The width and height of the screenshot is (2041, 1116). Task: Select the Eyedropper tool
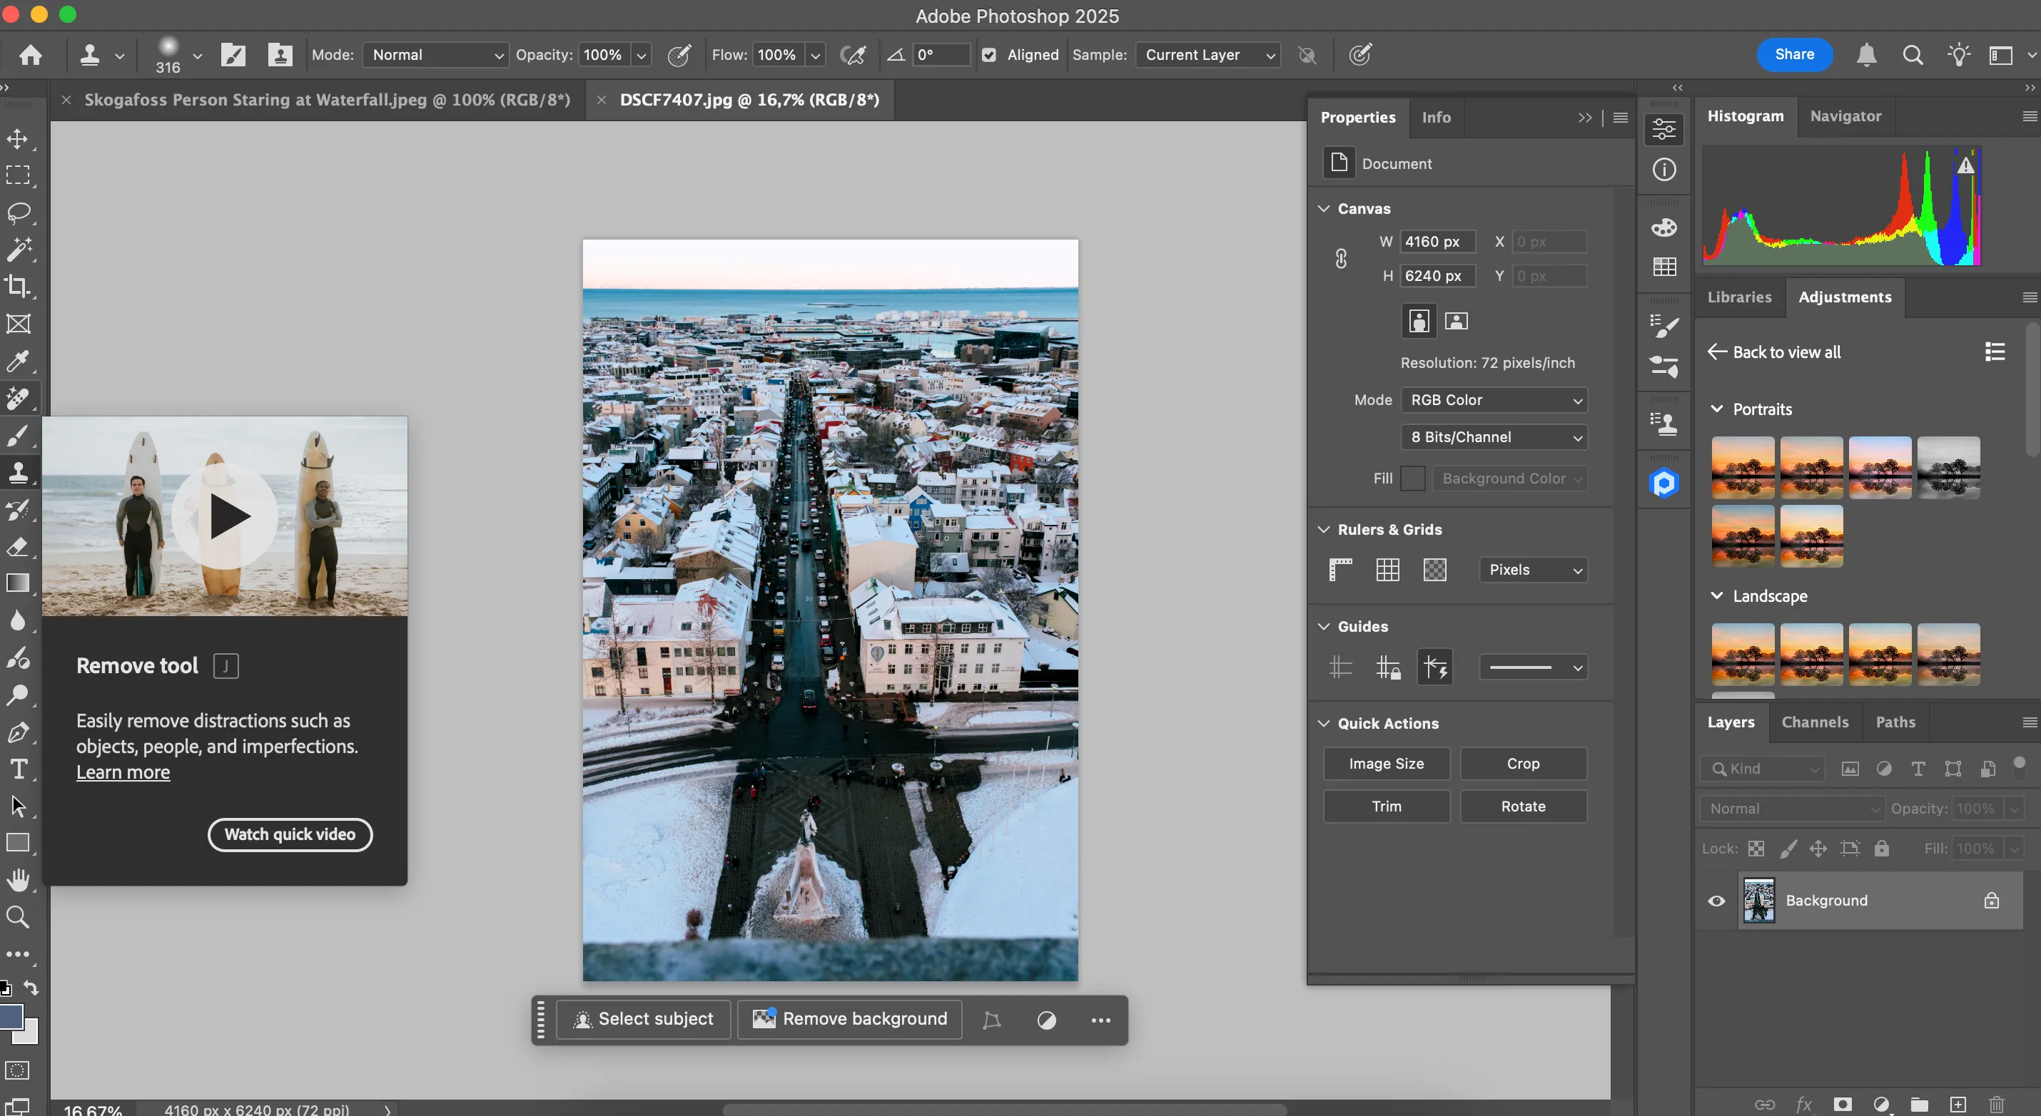coord(20,362)
